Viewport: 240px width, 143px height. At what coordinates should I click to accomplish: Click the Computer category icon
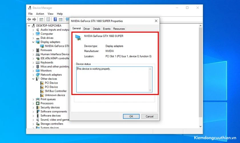(37, 34)
